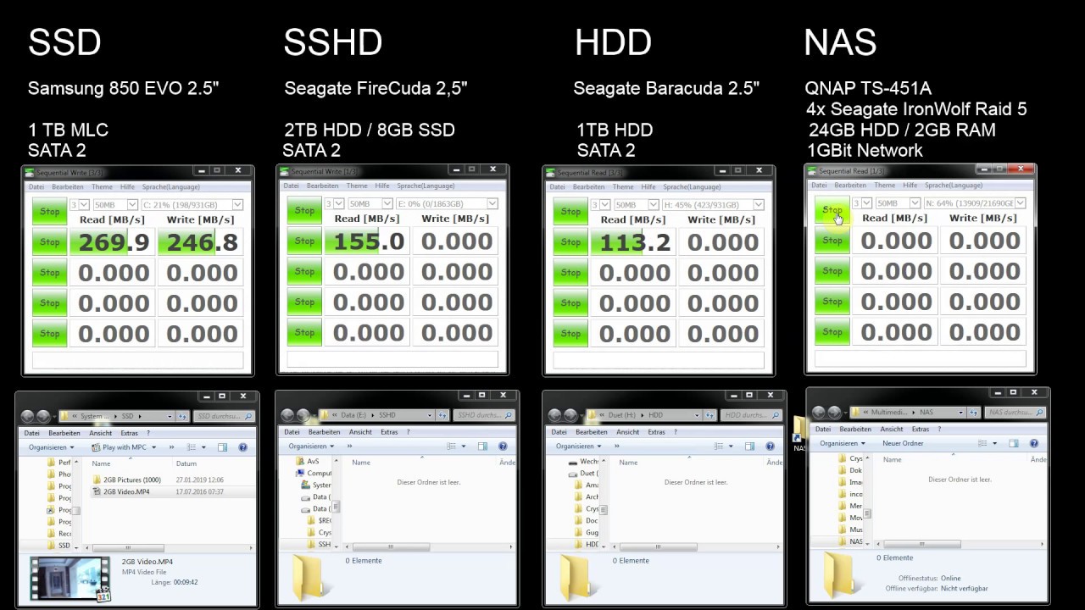The width and height of the screenshot is (1085, 610).
Task: Click the 2GB Video.MP4 preview thumbnail
Action: pyautogui.click(x=70, y=579)
